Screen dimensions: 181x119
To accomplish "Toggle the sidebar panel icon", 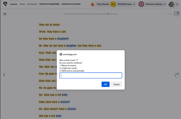I will [x=177, y=14].
